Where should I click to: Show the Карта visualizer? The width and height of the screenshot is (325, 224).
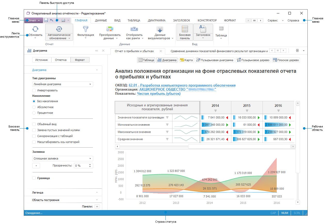(x=186, y=60)
